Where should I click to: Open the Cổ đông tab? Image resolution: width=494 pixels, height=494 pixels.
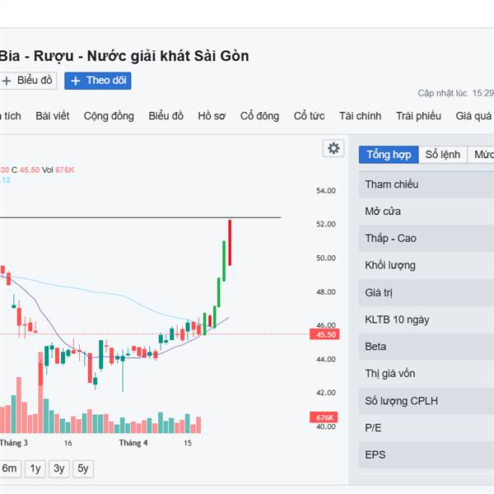259,116
